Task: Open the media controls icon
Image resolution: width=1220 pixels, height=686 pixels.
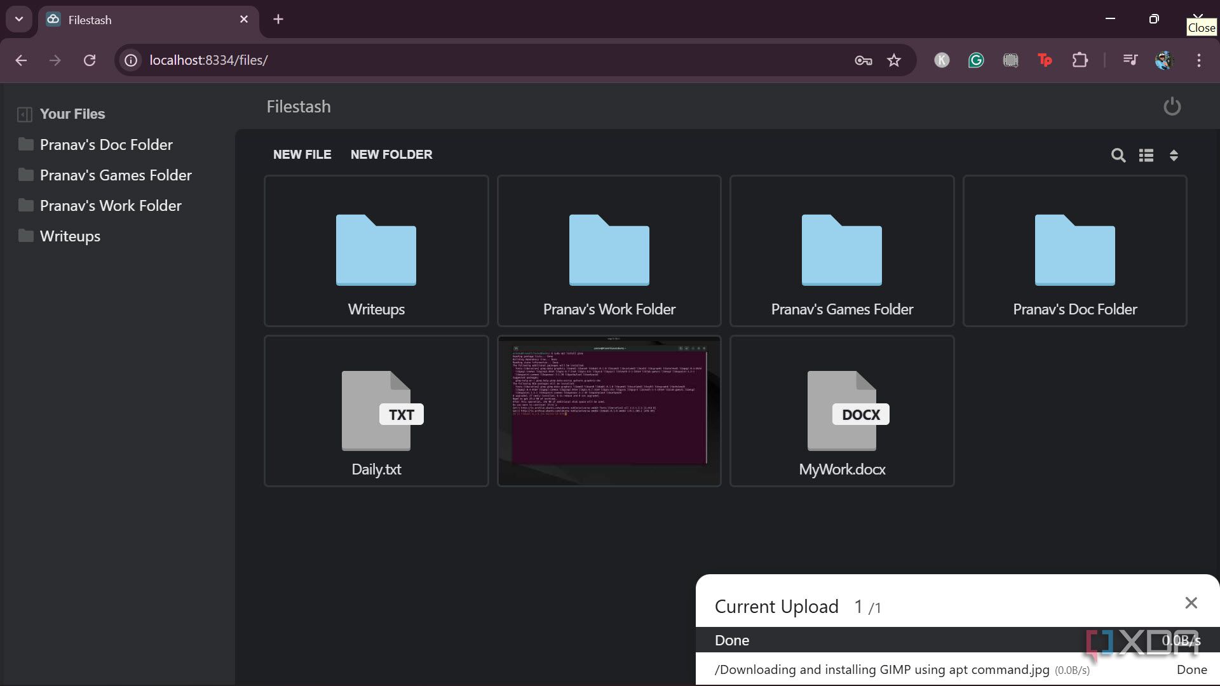Action: coord(1130,60)
